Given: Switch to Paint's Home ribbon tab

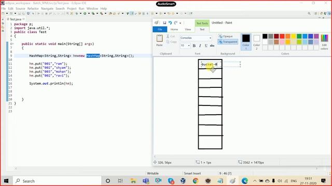Looking at the screenshot, I should point(174,29).
